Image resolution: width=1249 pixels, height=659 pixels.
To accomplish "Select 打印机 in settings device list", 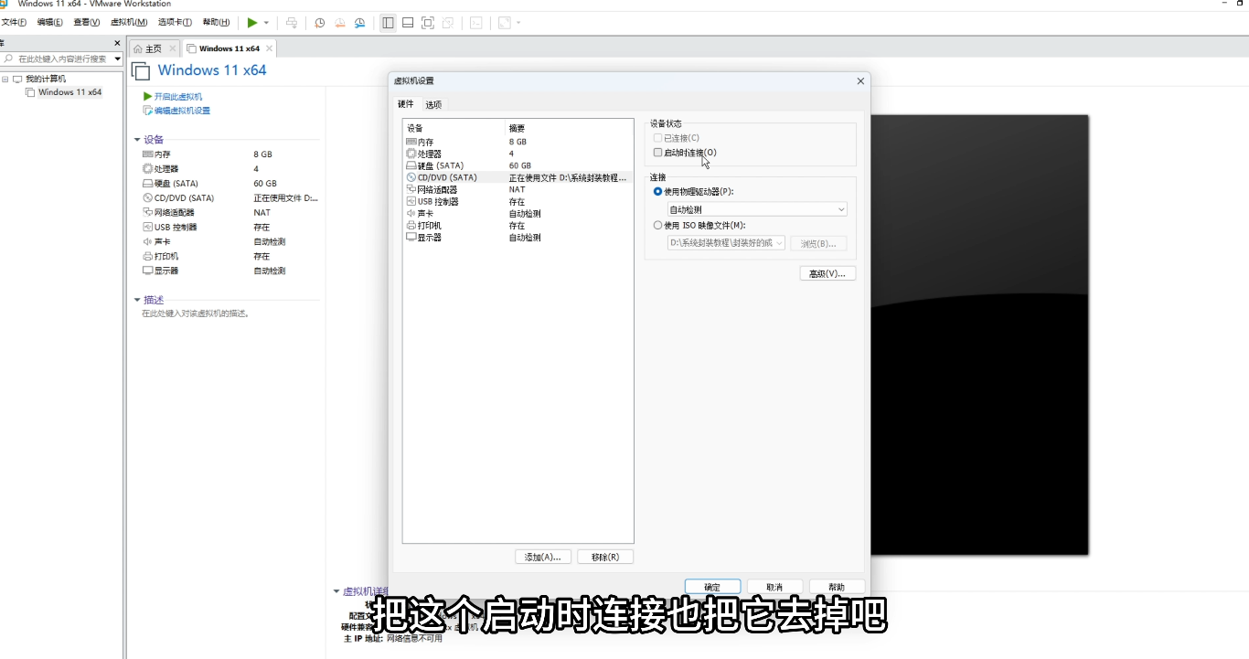I will 518,225.
